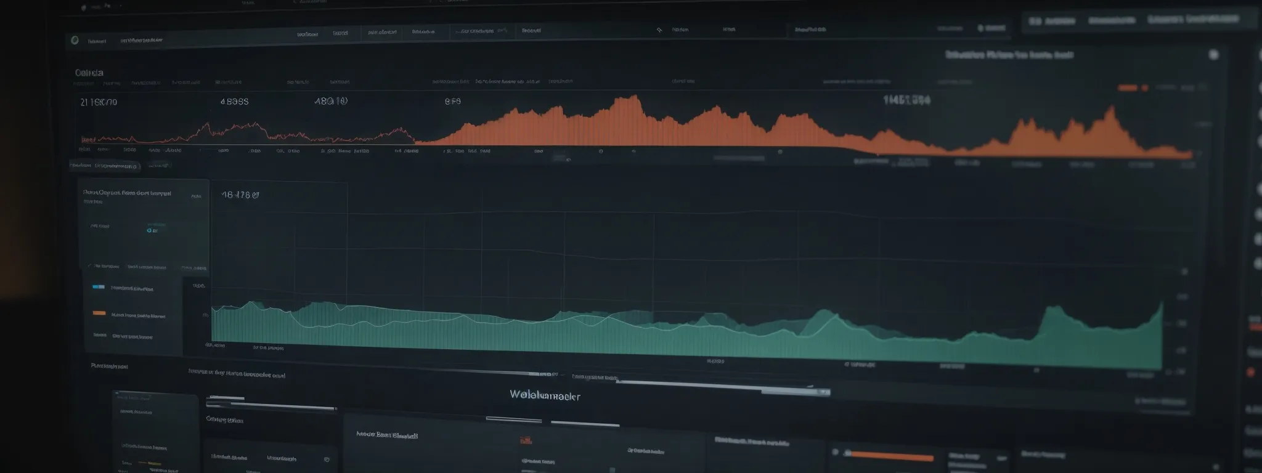The height and width of the screenshot is (473, 1262).
Task: Click the Welalumacler label in the lower section
Action: point(544,395)
